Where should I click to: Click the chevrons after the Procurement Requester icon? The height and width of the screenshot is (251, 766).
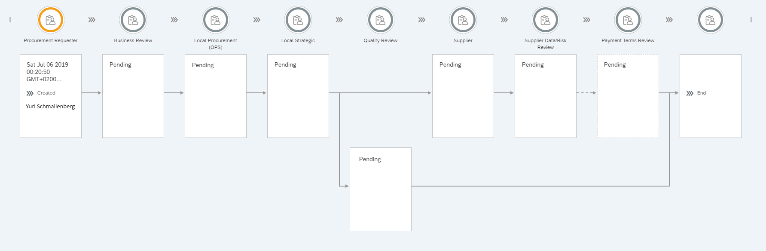click(92, 20)
